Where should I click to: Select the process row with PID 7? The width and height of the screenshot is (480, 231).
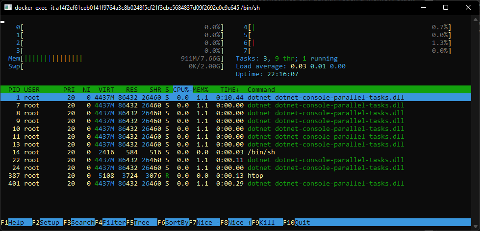pyautogui.click(x=236, y=105)
